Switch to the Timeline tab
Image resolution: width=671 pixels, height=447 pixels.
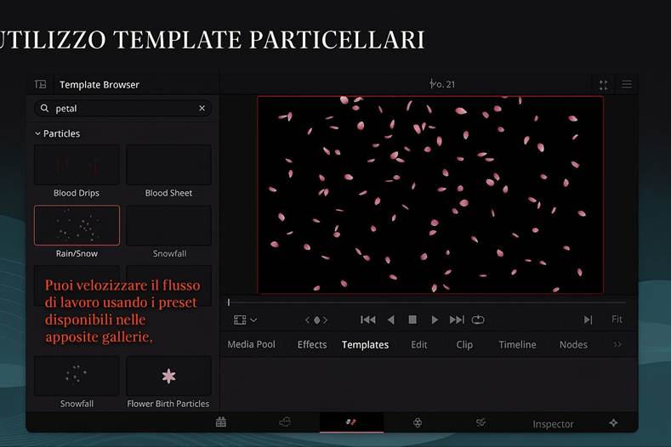pyautogui.click(x=517, y=344)
